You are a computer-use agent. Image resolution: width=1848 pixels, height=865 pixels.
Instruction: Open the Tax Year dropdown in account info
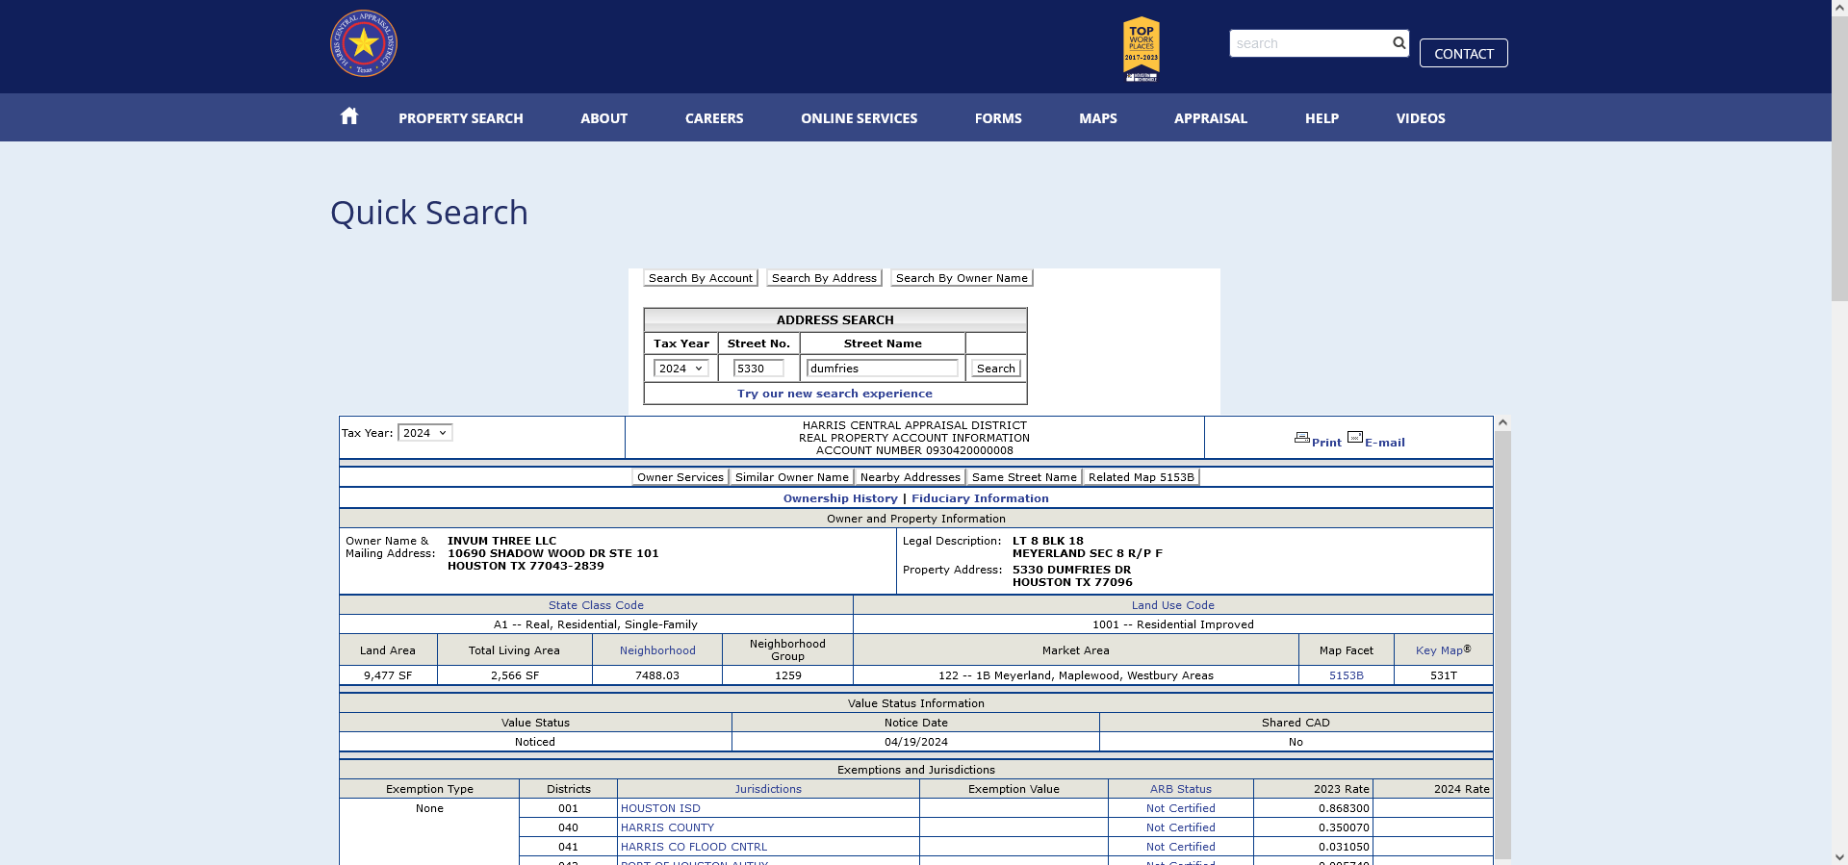click(424, 433)
